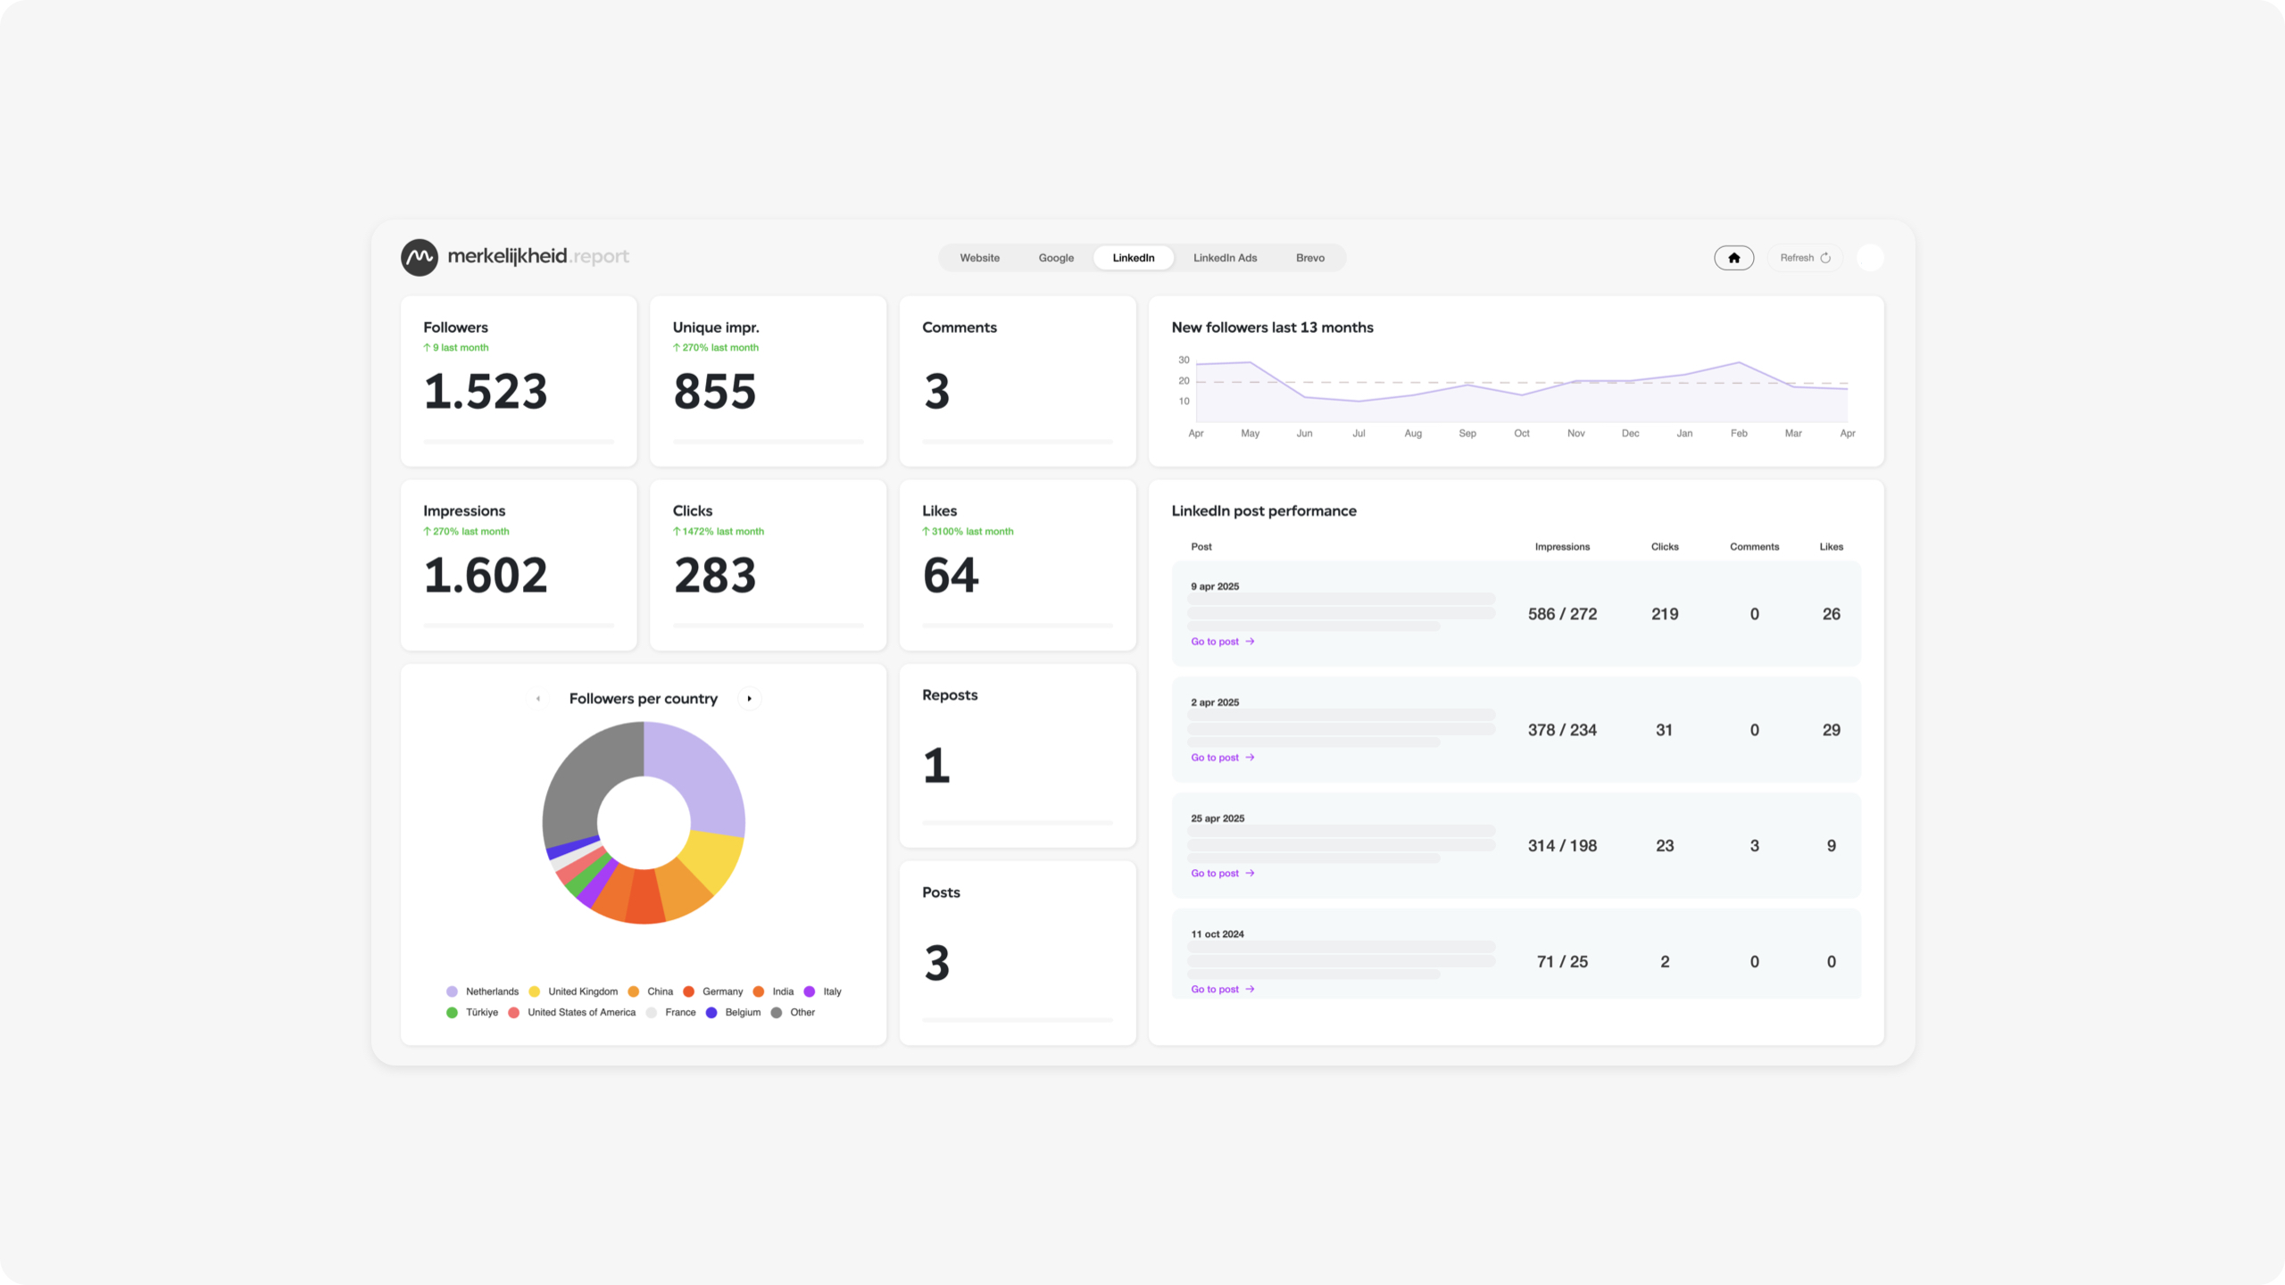The width and height of the screenshot is (2285, 1285).
Task: Click the 378 / 234 impressions cell
Action: (1562, 730)
